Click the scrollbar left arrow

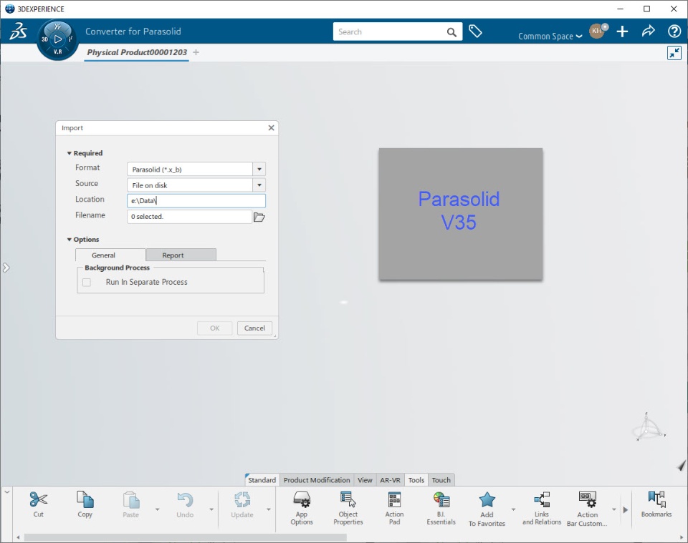18,537
